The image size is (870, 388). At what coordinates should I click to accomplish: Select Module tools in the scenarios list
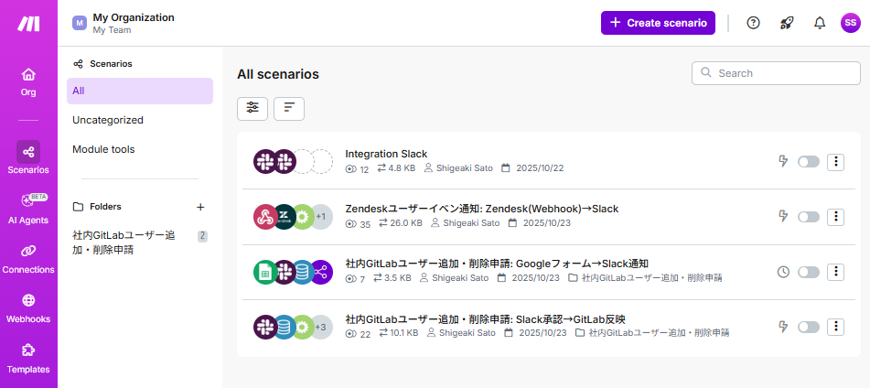pyautogui.click(x=103, y=149)
